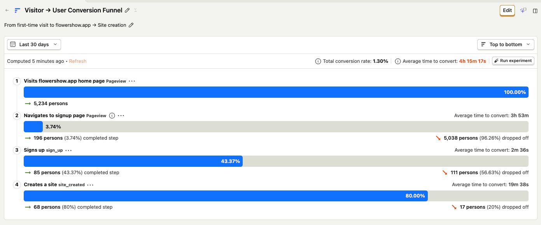
Task: Click info icon beside Average time to convert
Action: pos(397,61)
